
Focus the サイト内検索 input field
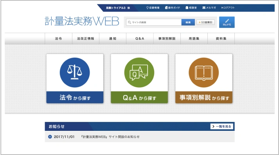point(154,22)
